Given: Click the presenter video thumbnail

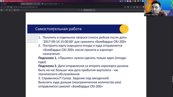Looking at the screenshot, I should click(159, 8).
